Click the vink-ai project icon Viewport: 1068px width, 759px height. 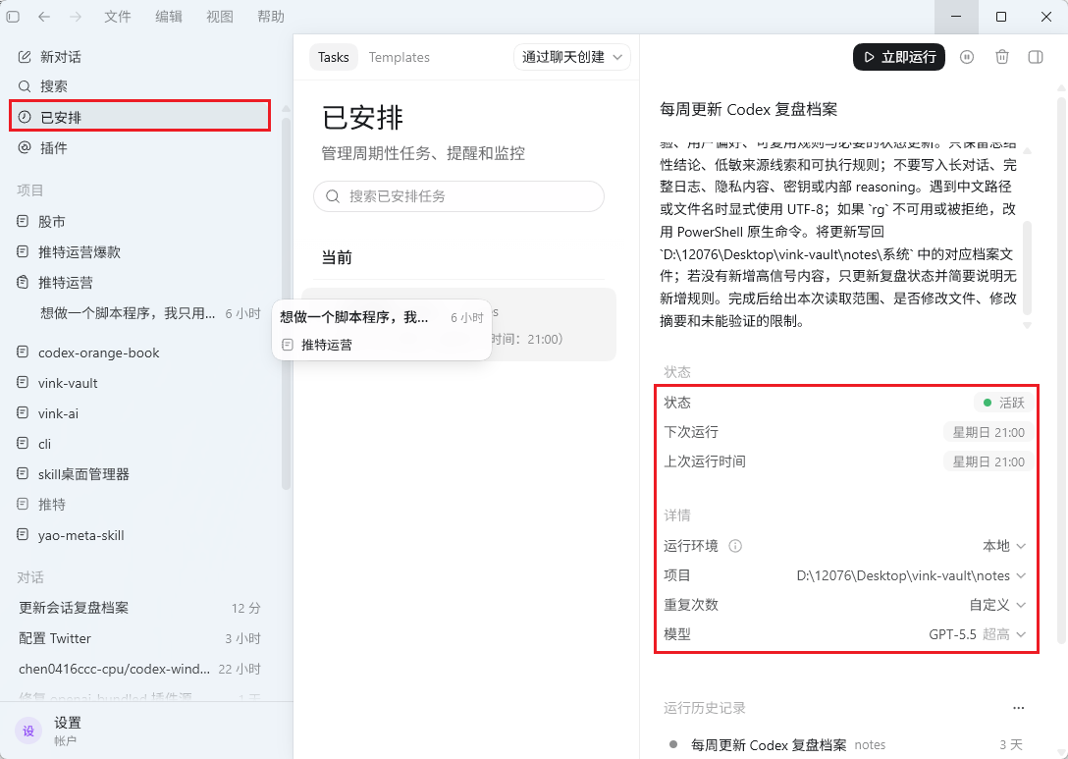[23, 413]
